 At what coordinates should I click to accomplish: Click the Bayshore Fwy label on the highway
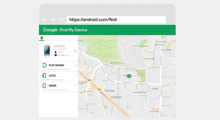tap(104, 95)
